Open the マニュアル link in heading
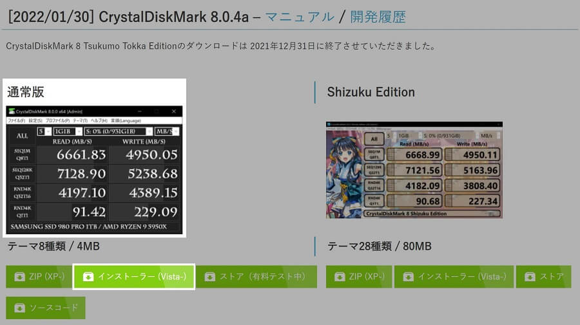Screen dimensions: 580x325 (300, 17)
